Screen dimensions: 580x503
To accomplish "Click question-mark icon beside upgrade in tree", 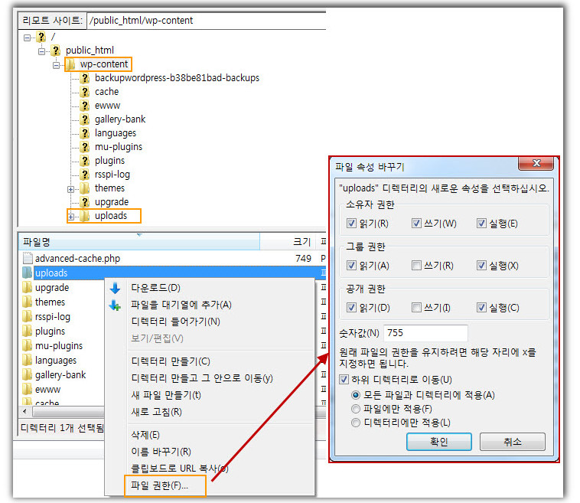I will [x=85, y=201].
